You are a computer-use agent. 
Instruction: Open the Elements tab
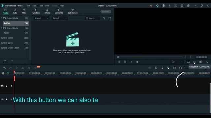(x=59, y=11)
